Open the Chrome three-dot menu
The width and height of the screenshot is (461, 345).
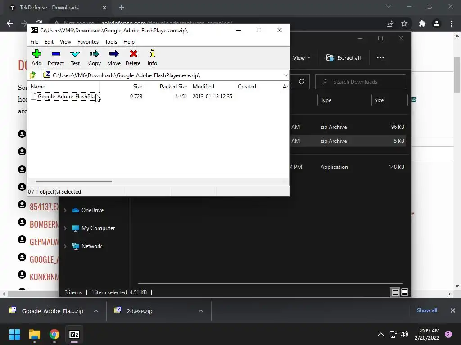(x=451, y=24)
